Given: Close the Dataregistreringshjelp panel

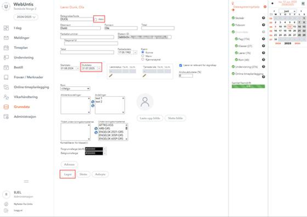Looking at the screenshot, I should (265, 7).
